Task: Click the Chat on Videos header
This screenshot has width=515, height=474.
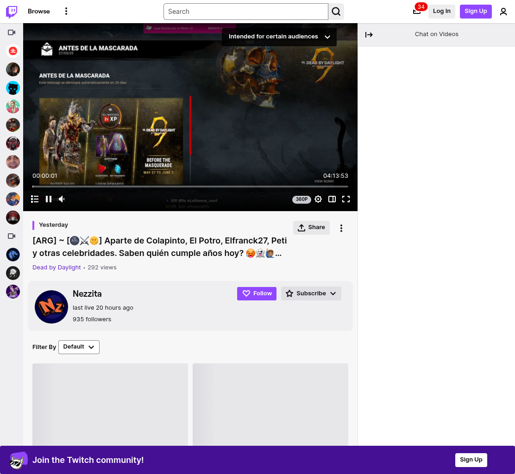Action: point(437,34)
